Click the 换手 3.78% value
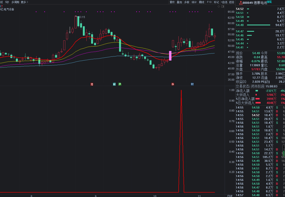The image size is (285, 197). 256,74
